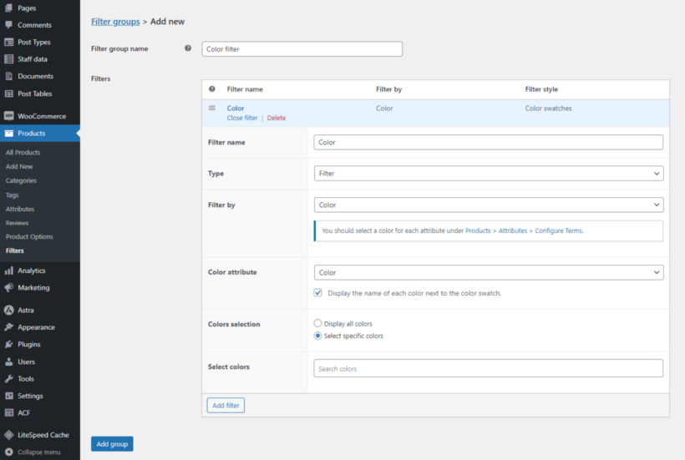Viewport: 685px width, 460px height.
Task: Click the WooCommerce logo icon
Action: pyautogui.click(x=8, y=116)
